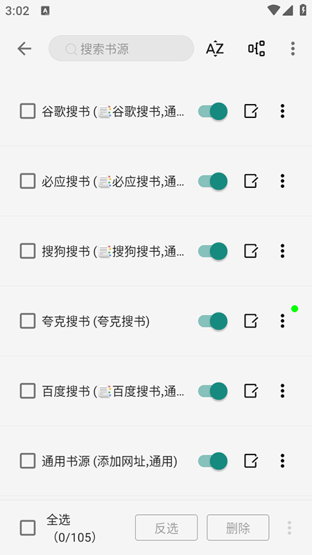Click the 删除 delete button

tap(238, 528)
